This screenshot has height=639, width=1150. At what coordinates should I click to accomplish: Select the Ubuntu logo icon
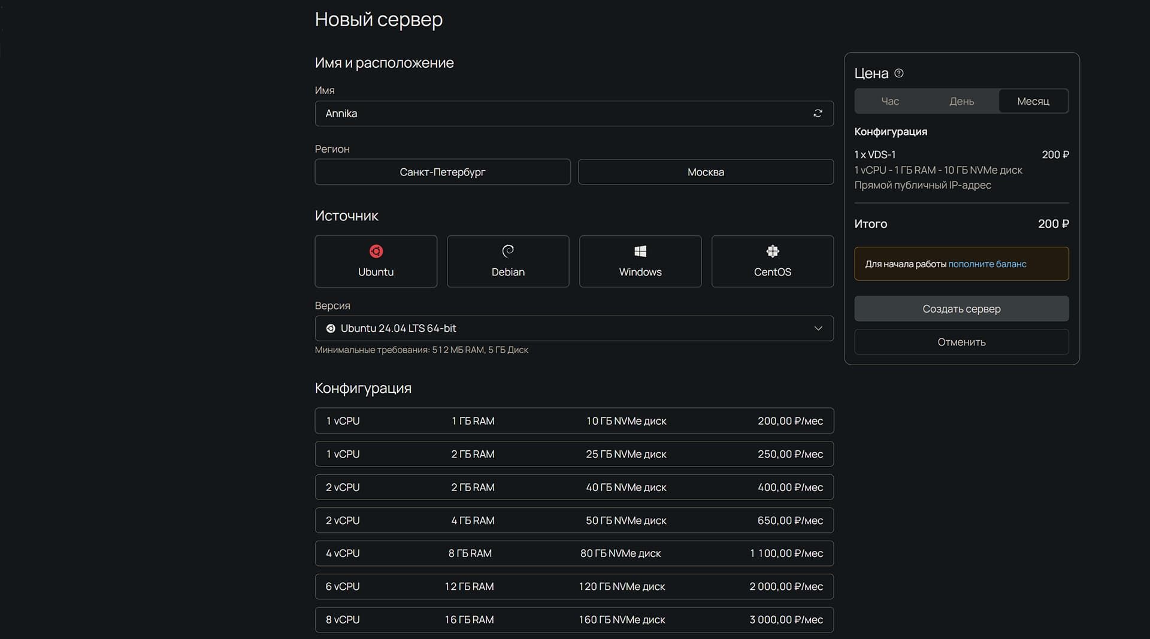coord(376,251)
